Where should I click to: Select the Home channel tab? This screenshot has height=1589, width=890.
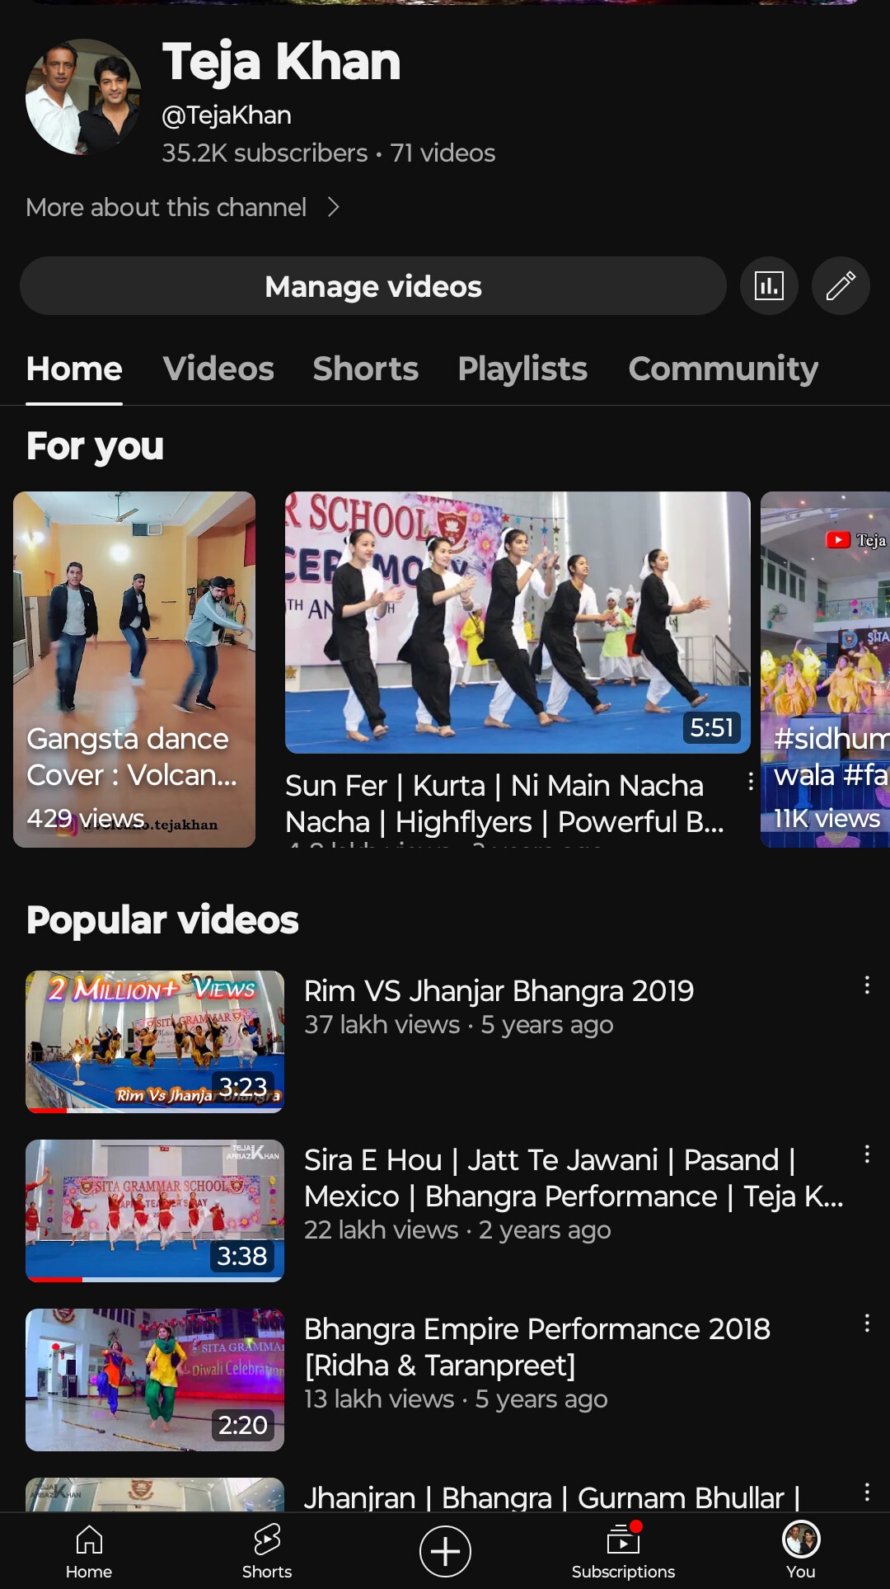tap(74, 369)
